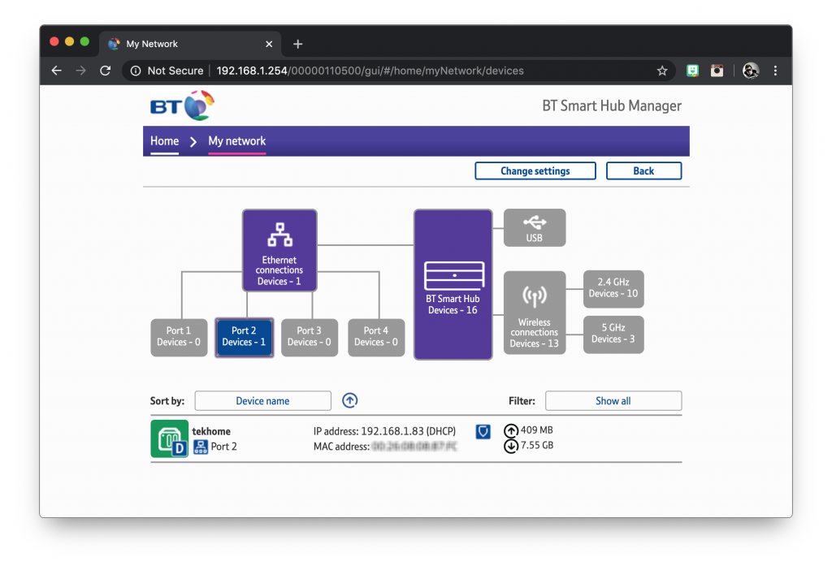Screen dimensions: 832x570
Task: Click the tekhome device name
Action: (x=211, y=431)
